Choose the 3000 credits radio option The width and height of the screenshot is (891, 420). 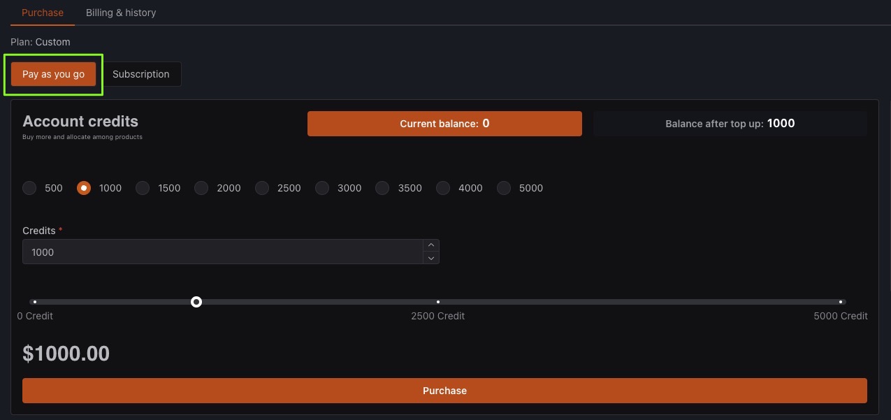322,188
